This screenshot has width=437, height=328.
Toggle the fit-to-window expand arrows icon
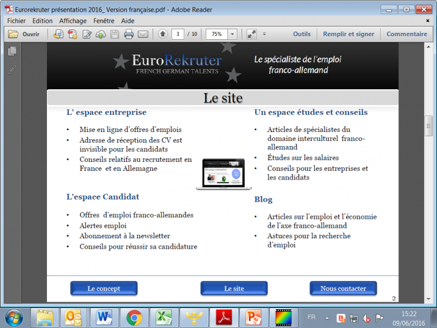click(x=252, y=34)
